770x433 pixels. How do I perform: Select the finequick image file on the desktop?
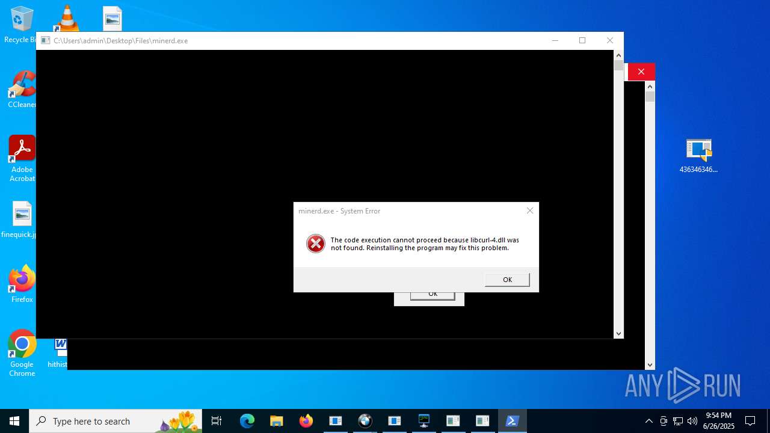20,220
